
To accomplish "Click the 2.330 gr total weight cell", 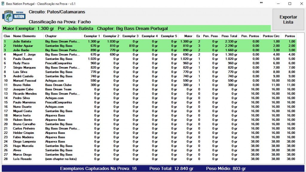I will tap(231, 41).
